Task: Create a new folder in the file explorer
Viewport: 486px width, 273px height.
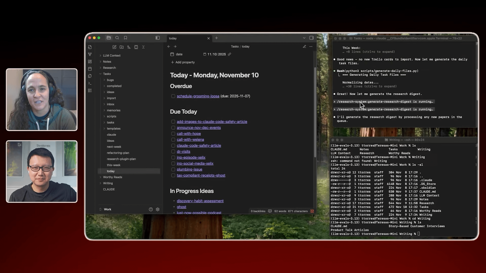Action: [x=121, y=47]
